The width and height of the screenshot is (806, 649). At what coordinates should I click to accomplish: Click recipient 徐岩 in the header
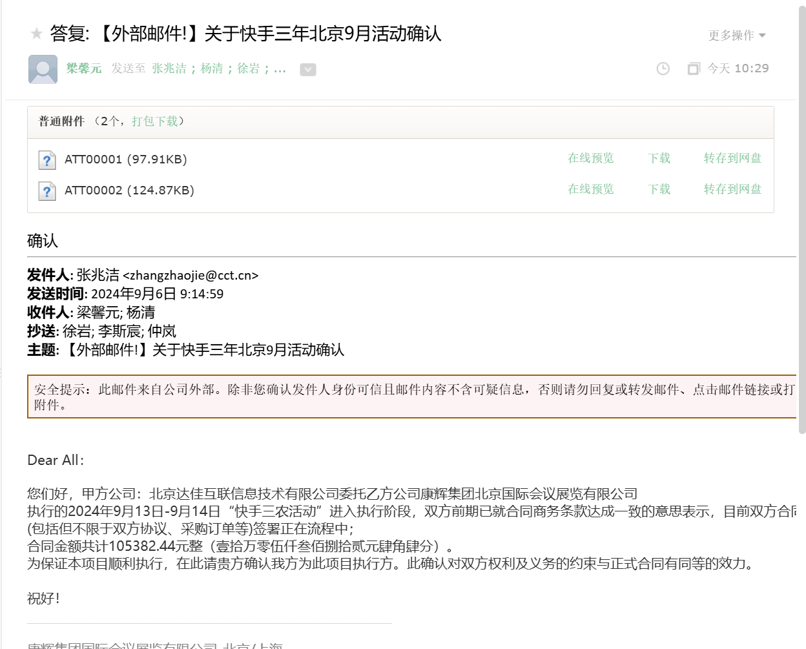249,68
